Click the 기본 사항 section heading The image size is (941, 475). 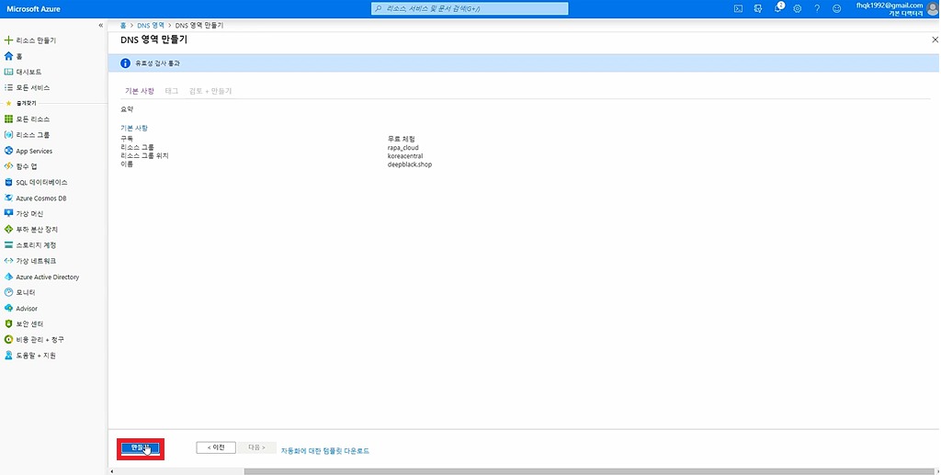(134, 128)
